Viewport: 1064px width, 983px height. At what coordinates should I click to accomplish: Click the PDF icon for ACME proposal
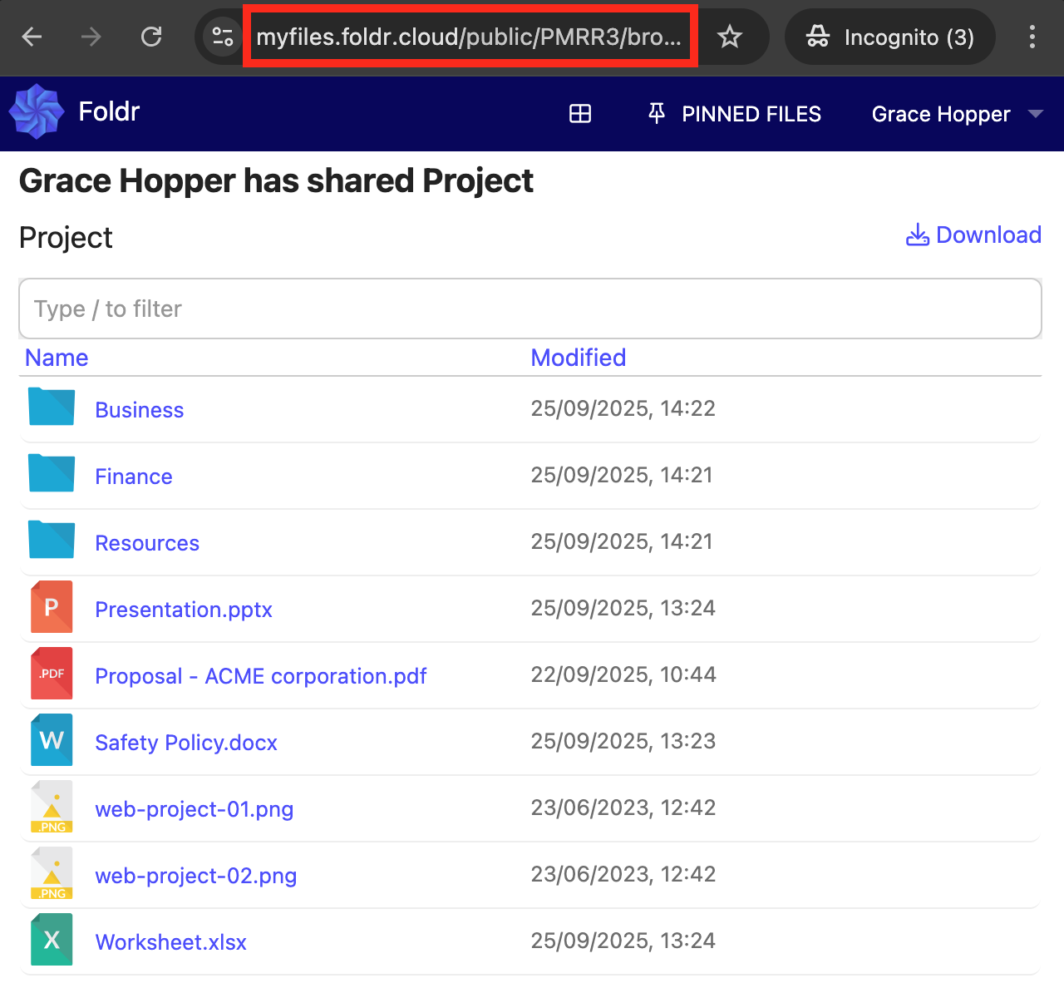click(52, 674)
